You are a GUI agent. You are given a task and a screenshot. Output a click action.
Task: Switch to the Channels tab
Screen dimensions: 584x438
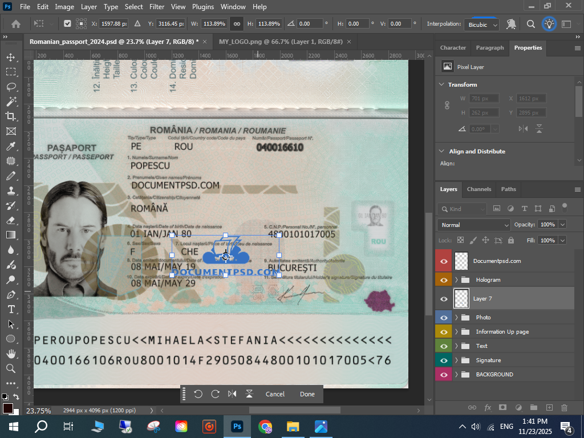[x=478, y=189]
